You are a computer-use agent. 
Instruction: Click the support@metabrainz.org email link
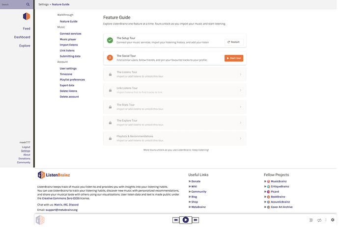tap(61, 210)
